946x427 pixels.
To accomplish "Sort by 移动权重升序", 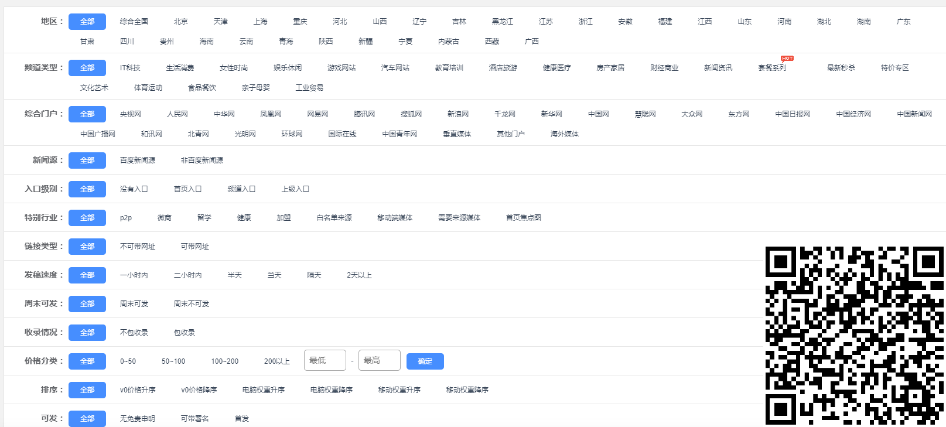I will click(399, 390).
